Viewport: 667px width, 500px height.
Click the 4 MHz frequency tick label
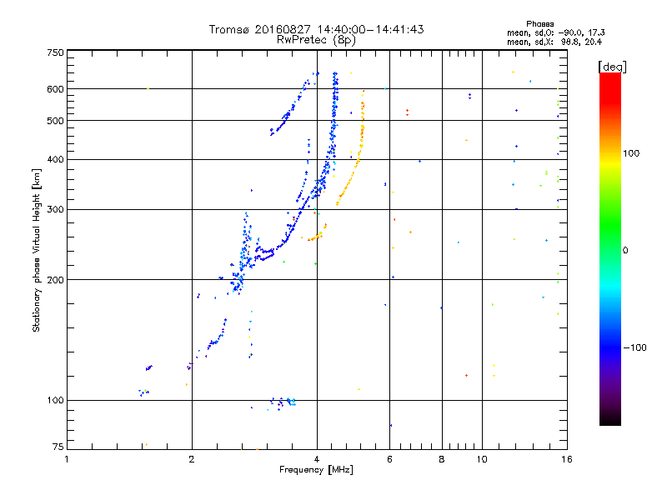pos(317,459)
